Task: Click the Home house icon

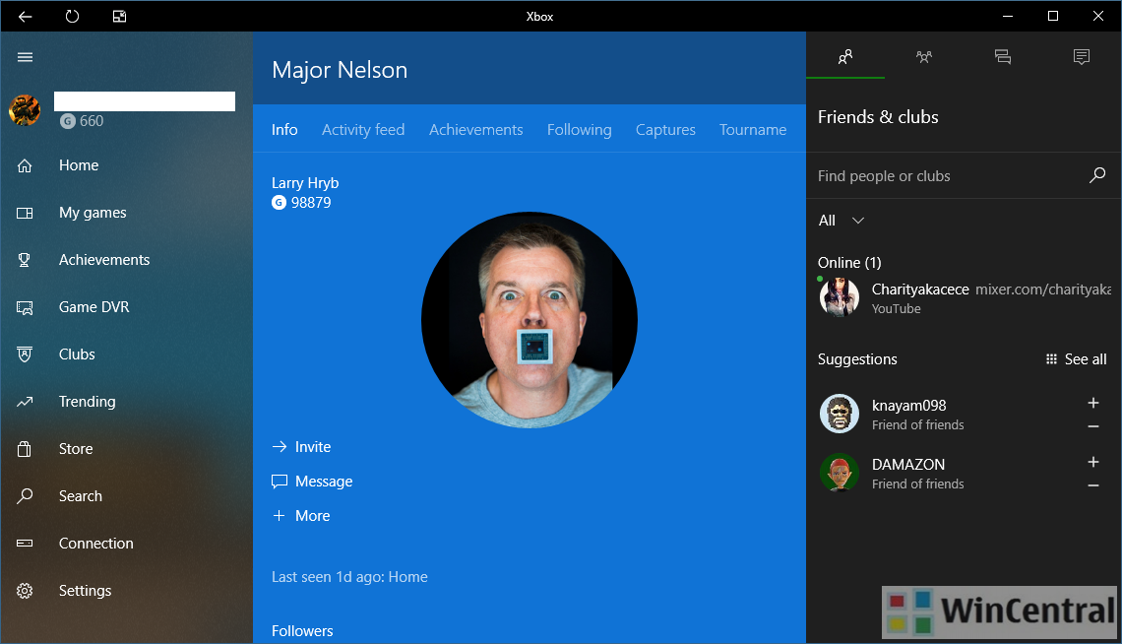Action: (x=25, y=166)
